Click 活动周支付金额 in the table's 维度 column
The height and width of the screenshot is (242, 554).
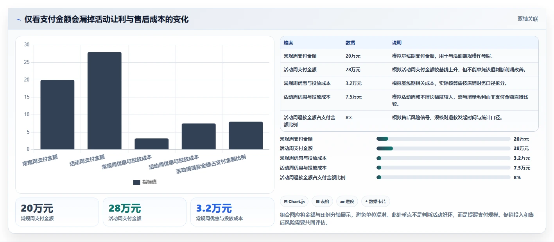tap(300, 70)
